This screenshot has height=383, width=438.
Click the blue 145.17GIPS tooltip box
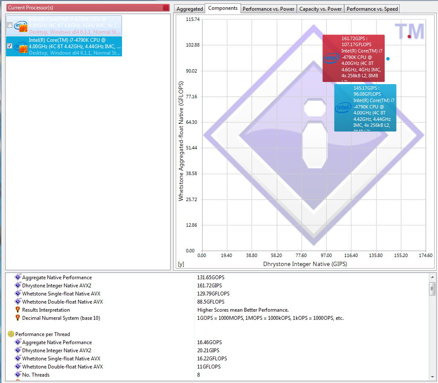tap(365, 108)
